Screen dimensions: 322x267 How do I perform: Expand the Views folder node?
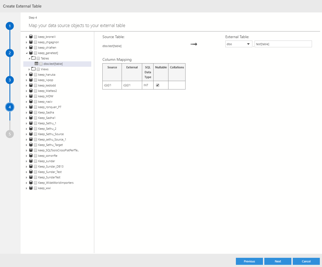point(29,69)
